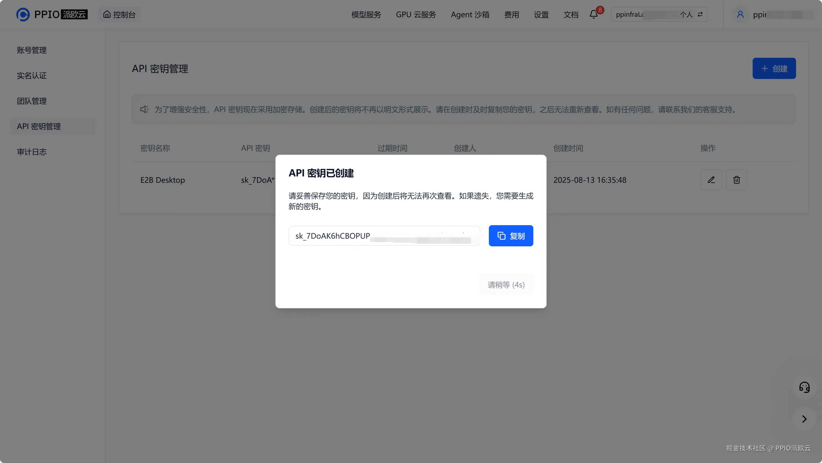The image size is (822, 463).
Task: Click the announcement speaker icon
Action: (144, 109)
